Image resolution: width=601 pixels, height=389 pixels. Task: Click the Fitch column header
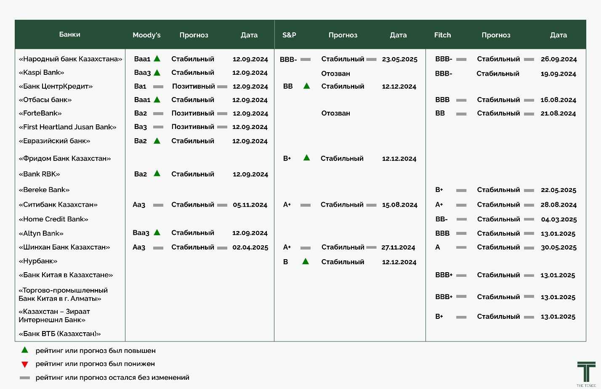(442, 35)
